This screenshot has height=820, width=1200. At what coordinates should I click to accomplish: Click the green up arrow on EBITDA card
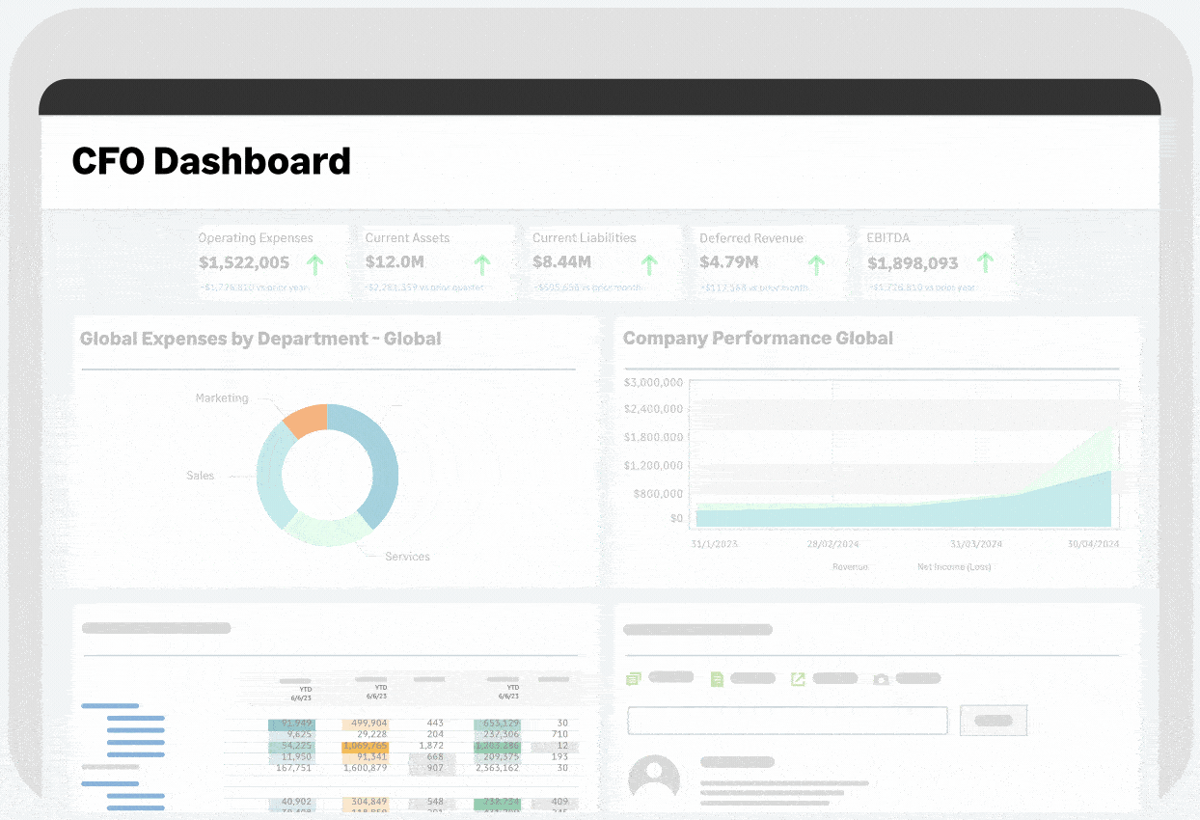point(985,261)
